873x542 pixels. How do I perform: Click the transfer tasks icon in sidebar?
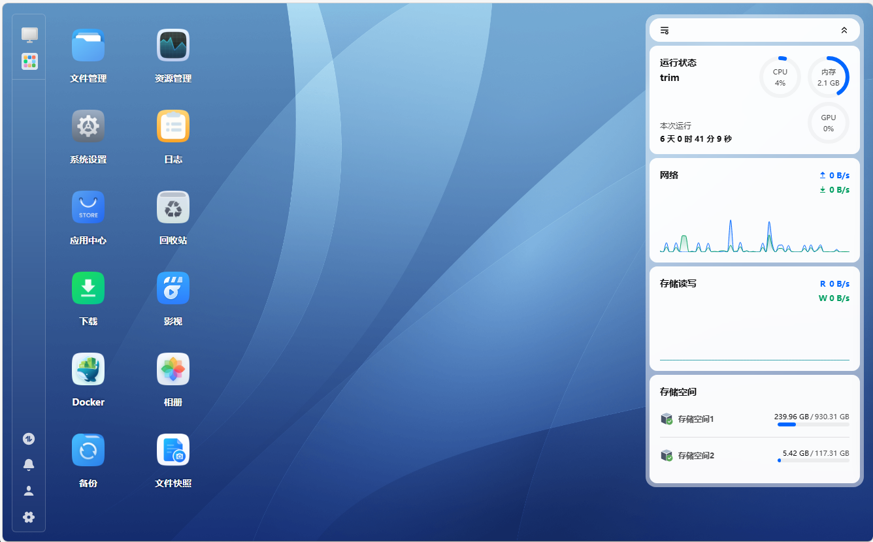click(x=29, y=439)
